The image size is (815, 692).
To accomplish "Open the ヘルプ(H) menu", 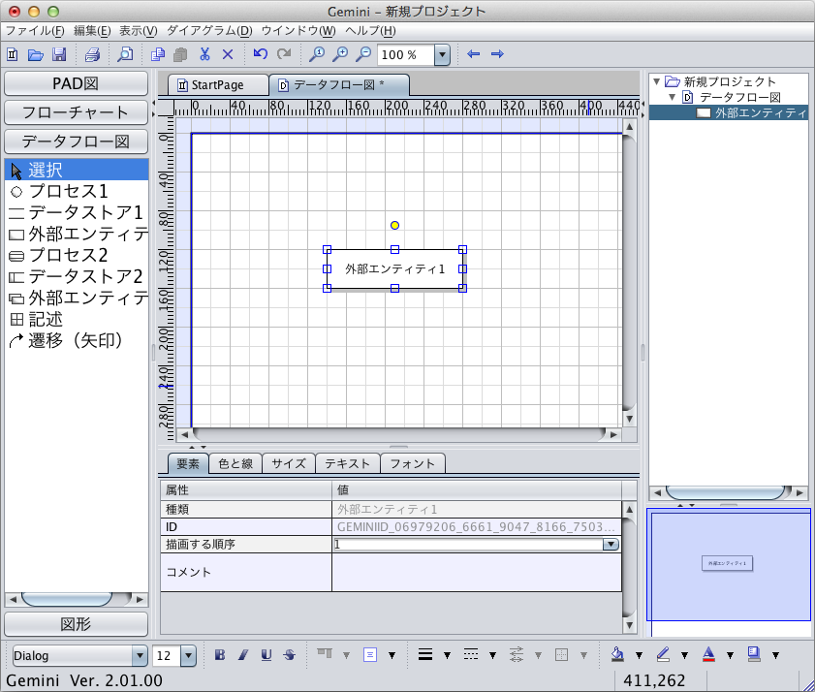I will [370, 31].
